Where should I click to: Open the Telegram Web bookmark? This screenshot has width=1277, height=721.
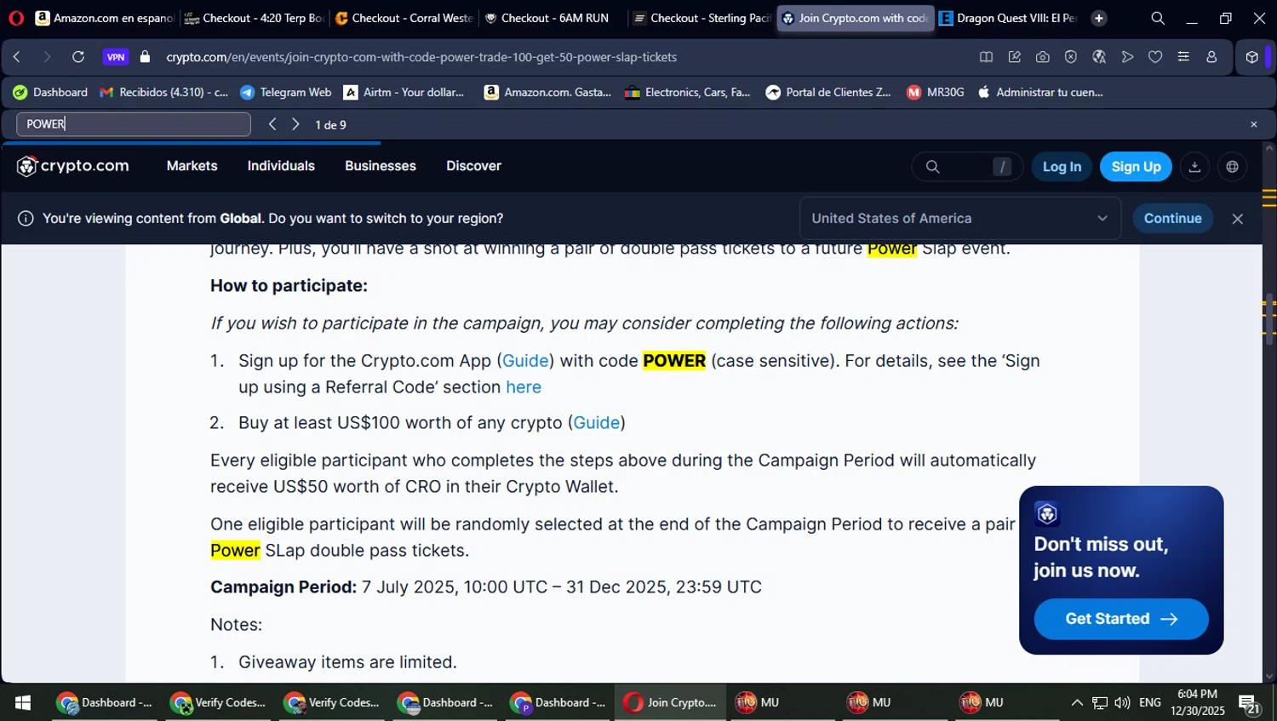pyautogui.click(x=286, y=92)
